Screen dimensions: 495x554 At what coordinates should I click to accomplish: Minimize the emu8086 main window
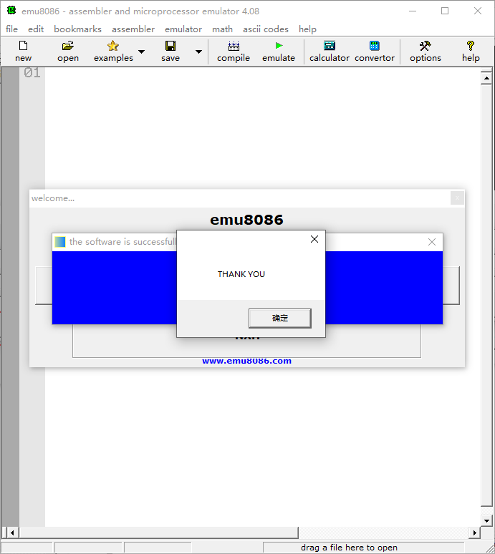click(413, 11)
